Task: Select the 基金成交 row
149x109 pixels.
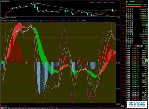Action: coord(137,16)
